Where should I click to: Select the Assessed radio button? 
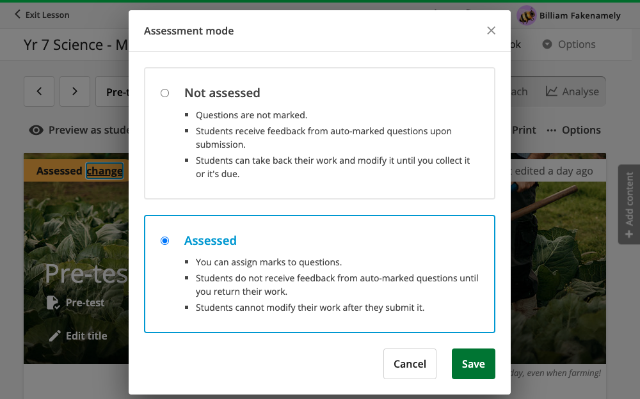point(165,240)
